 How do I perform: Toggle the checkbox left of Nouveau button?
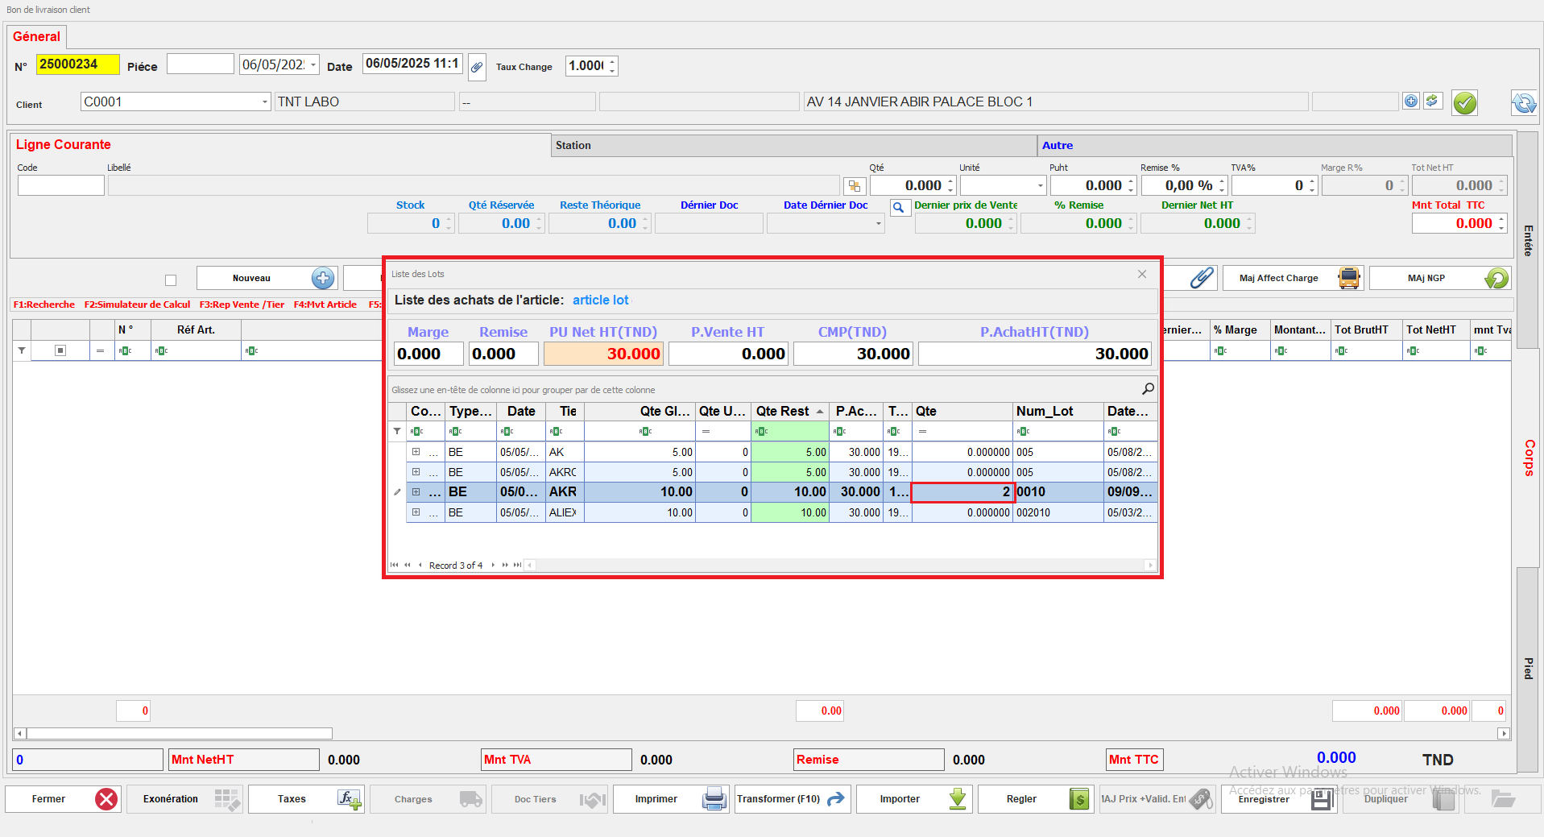pyautogui.click(x=171, y=280)
